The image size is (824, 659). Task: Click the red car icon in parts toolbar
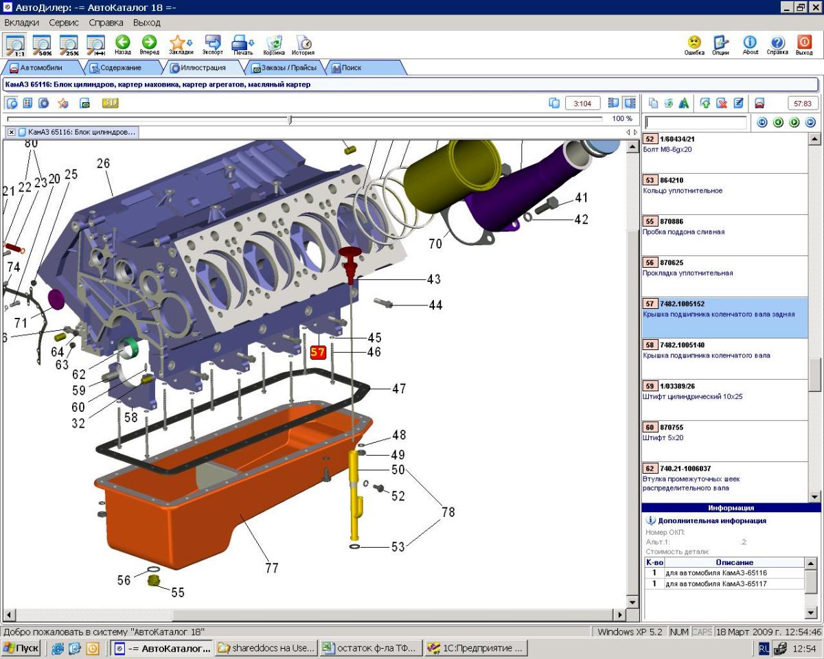760,104
